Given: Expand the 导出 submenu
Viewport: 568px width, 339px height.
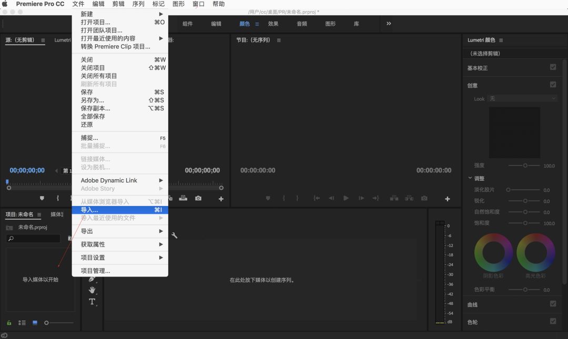Looking at the screenshot, I should click(120, 231).
